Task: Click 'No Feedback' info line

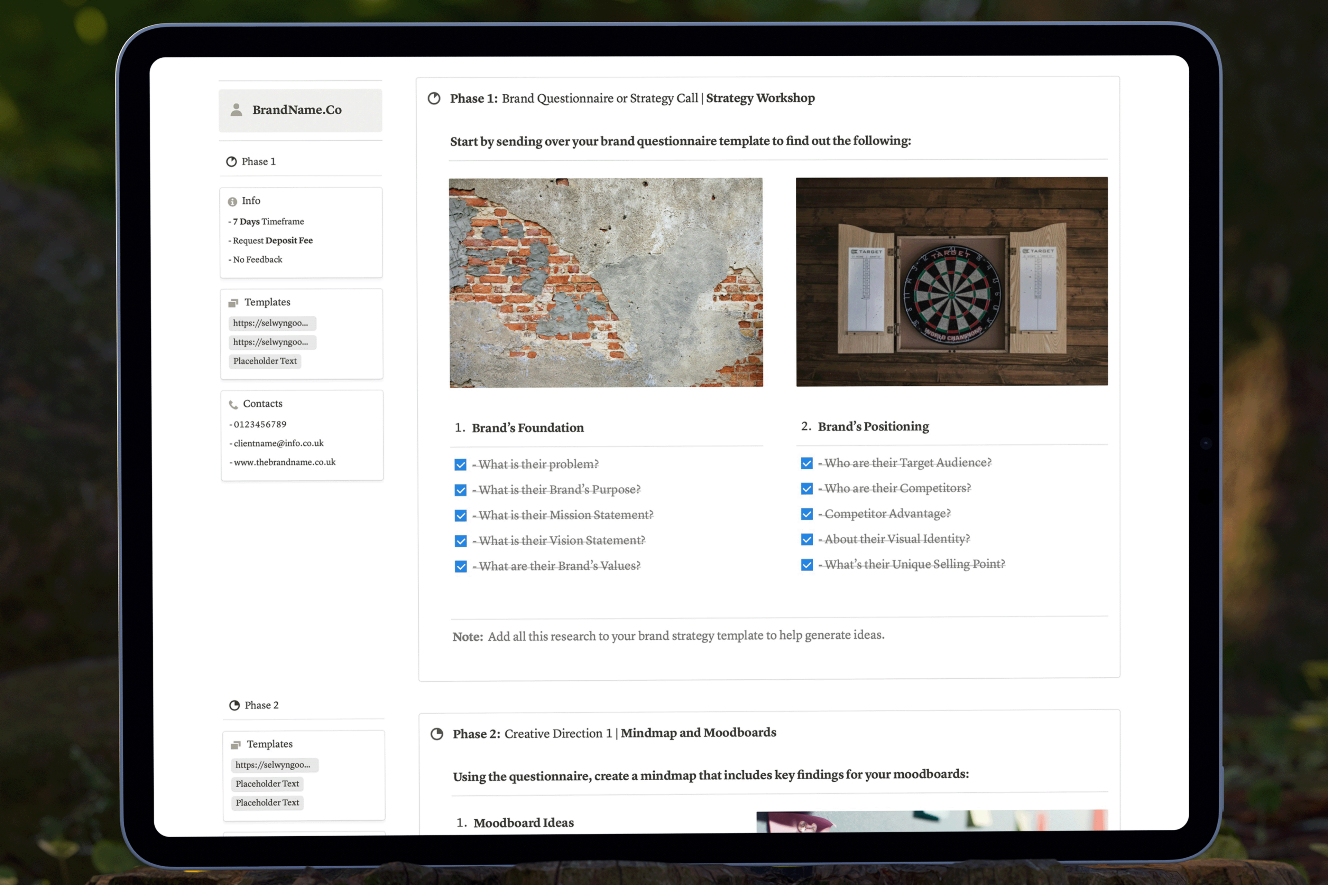Action: pos(255,260)
